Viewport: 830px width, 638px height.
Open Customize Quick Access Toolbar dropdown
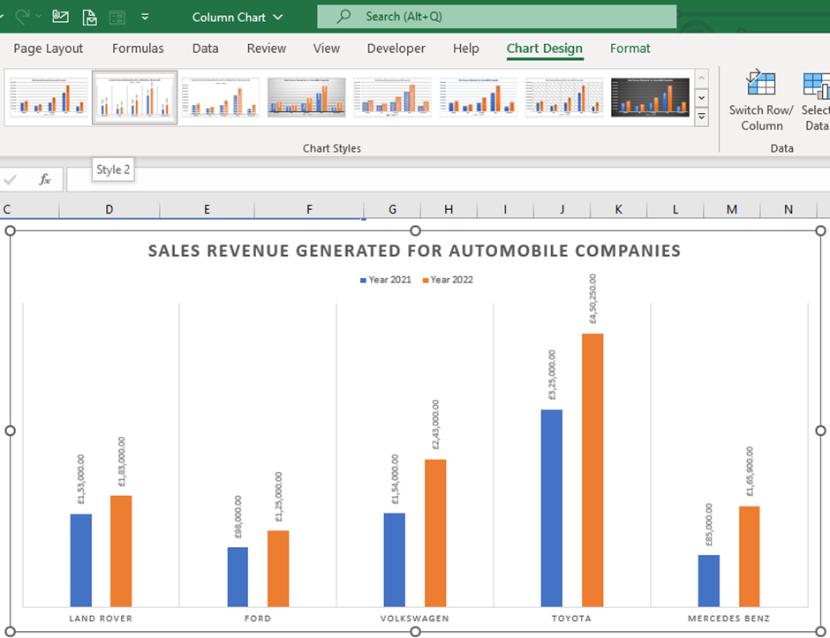pos(145,17)
